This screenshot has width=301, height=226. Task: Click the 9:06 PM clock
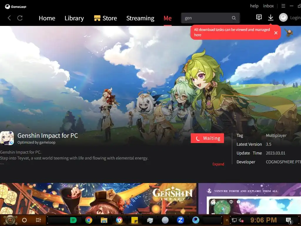coord(263,220)
